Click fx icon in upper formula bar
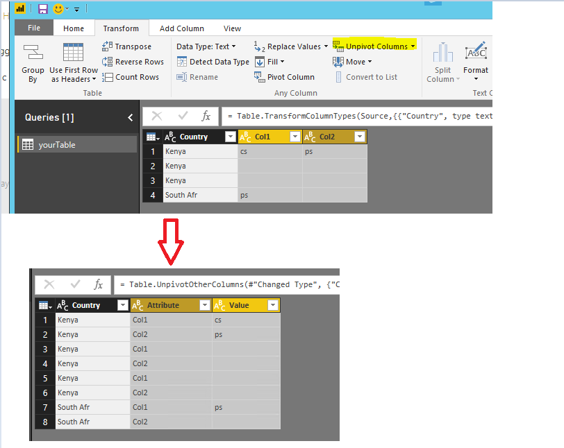Image resolution: width=564 pixels, height=448 pixels. [206, 116]
